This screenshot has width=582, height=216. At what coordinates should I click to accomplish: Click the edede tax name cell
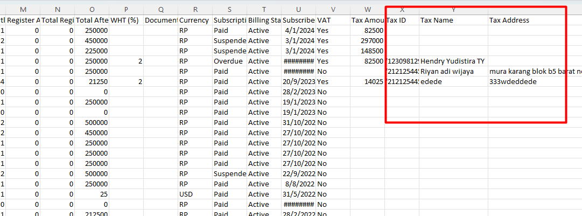(x=453, y=81)
